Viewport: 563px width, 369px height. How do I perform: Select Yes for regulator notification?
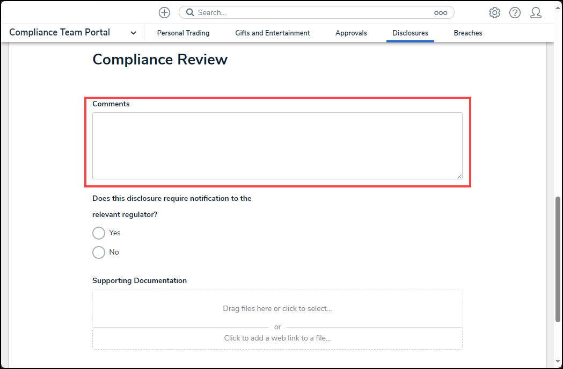pyautogui.click(x=99, y=233)
